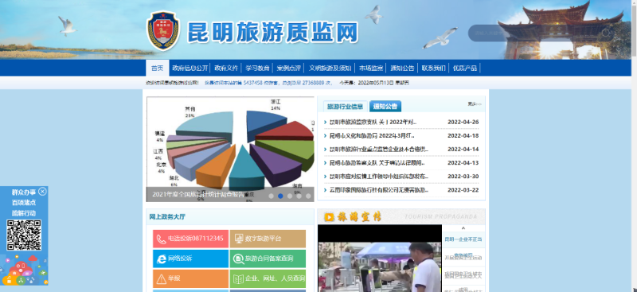This screenshot has height=292, width=637.
Task: Open the 数字旅游平台 monitor icon tile
Action: tap(238, 239)
